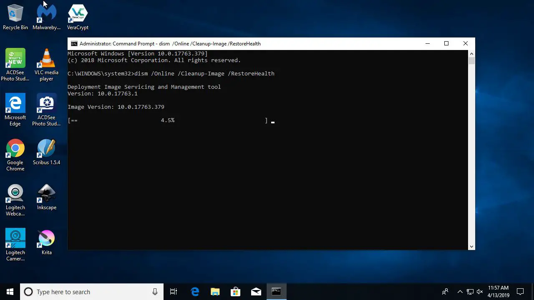Select the ACDSee What's New shortcut
The height and width of the screenshot is (300, 534).
pyautogui.click(x=15, y=65)
